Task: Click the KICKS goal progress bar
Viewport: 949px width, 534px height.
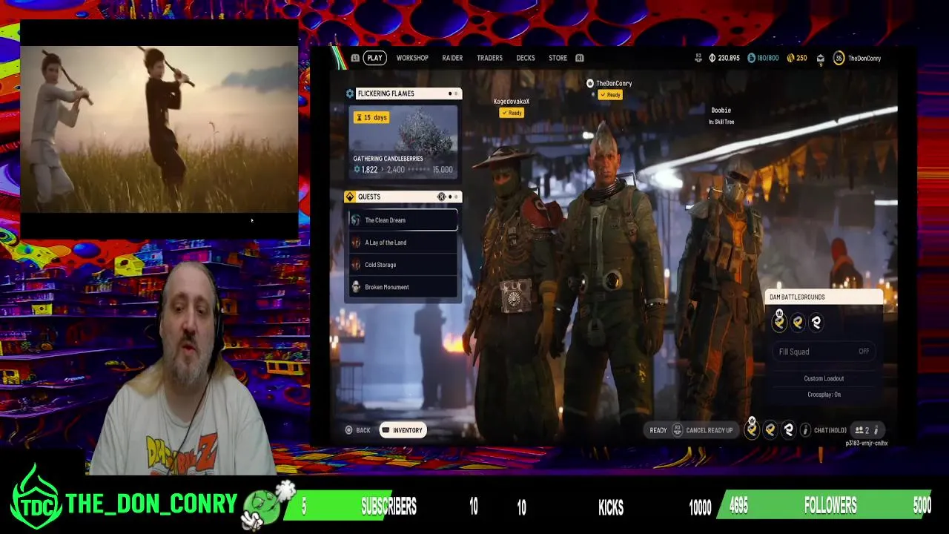Action: point(615,506)
